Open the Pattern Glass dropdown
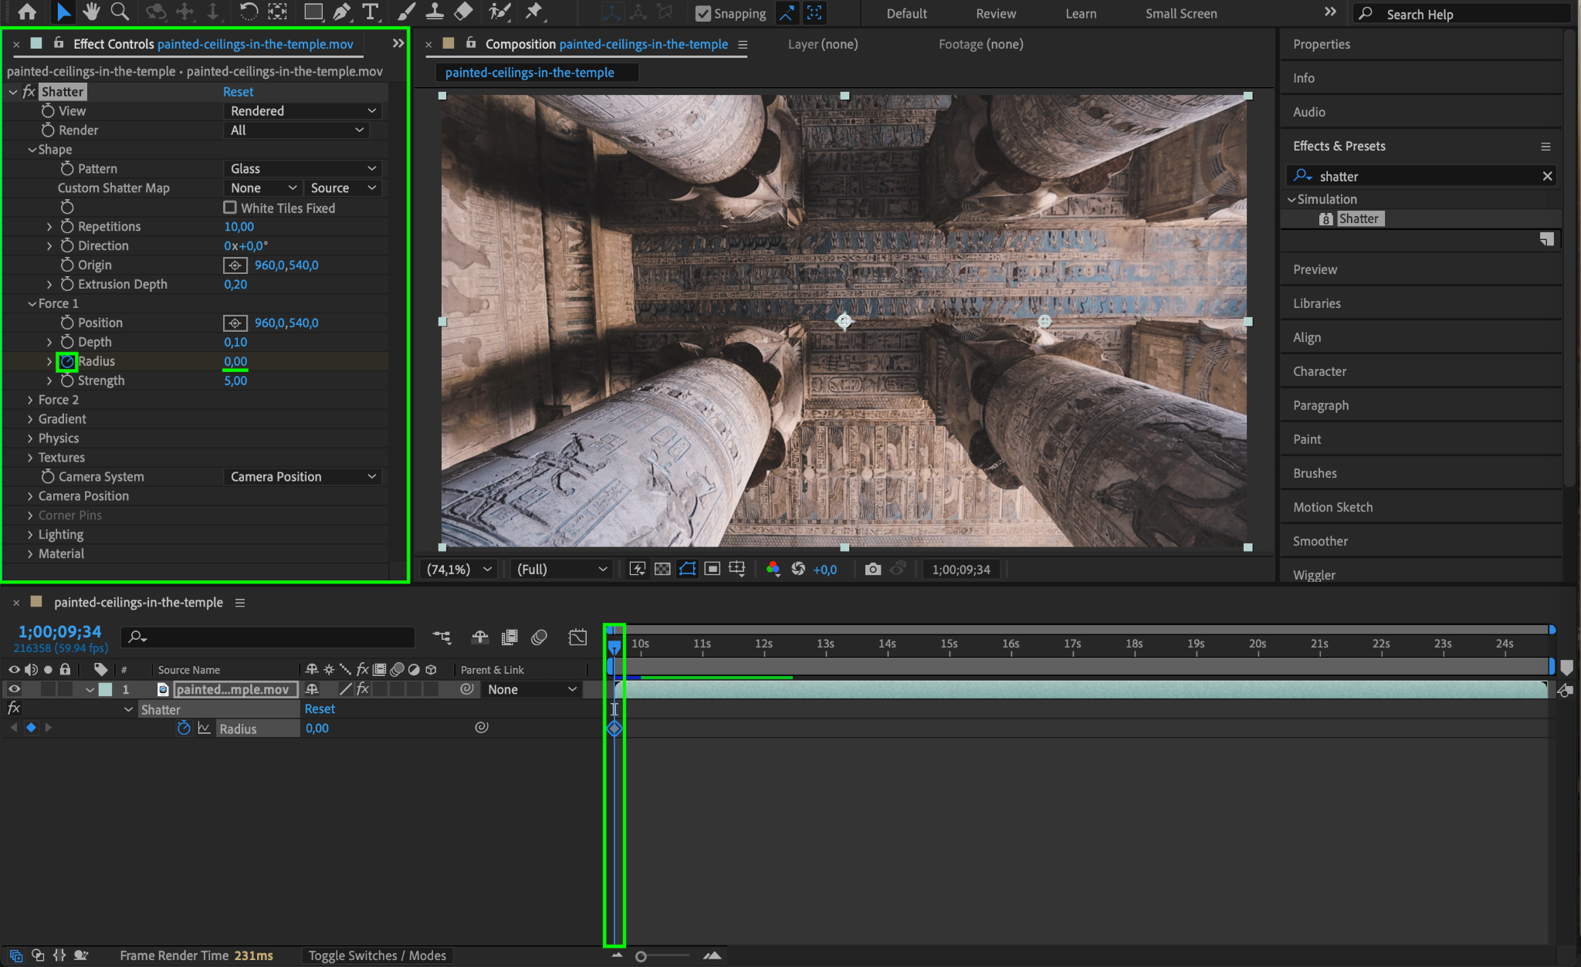 pos(303,168)
